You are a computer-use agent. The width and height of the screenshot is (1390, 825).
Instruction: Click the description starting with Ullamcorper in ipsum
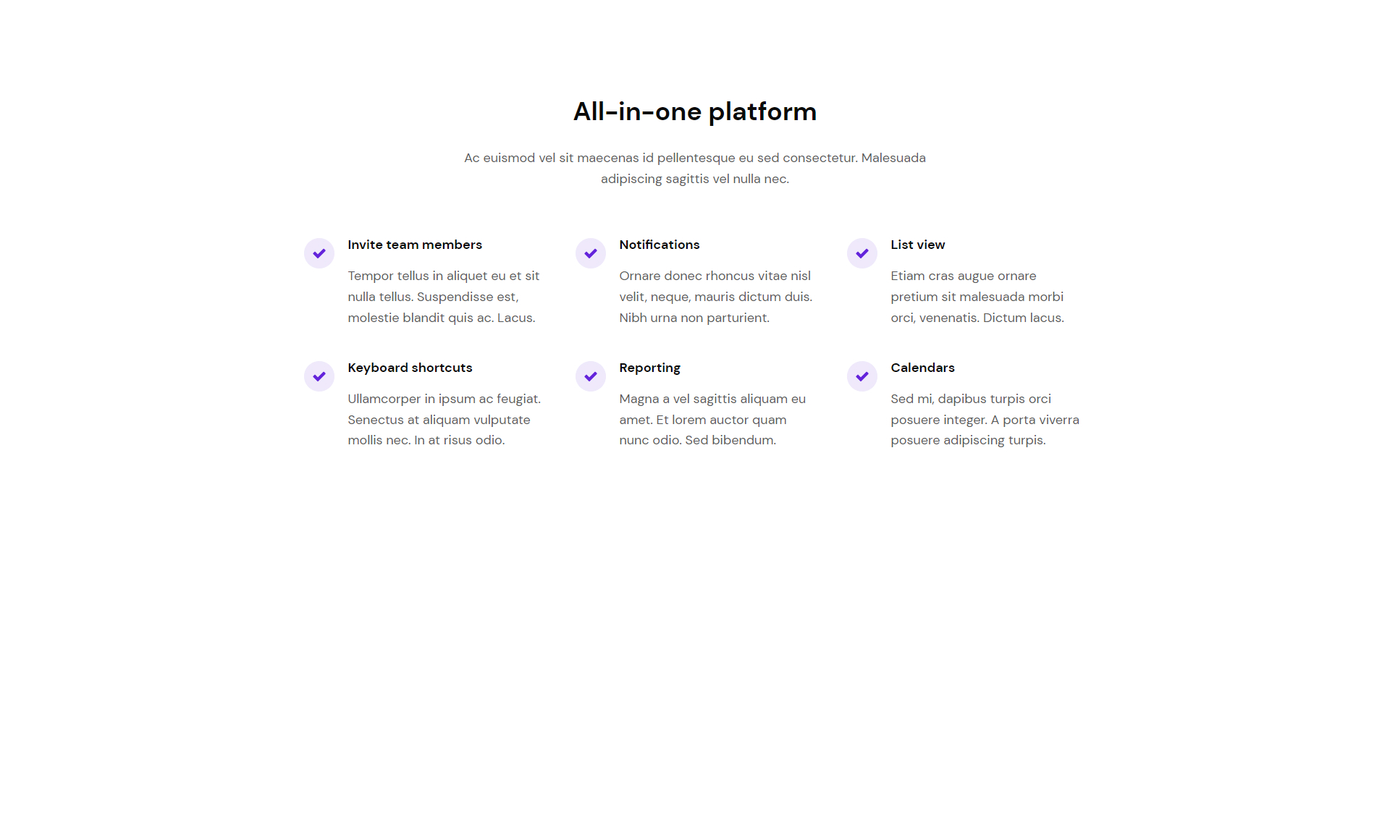point(445,419)
